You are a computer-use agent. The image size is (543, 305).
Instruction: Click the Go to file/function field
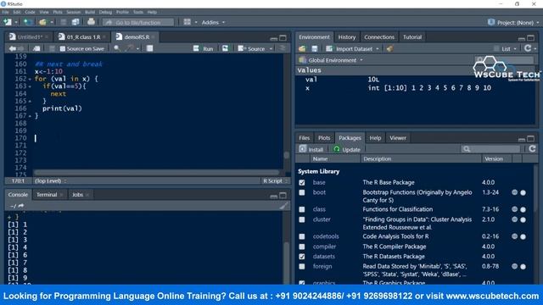pos(138,23)
